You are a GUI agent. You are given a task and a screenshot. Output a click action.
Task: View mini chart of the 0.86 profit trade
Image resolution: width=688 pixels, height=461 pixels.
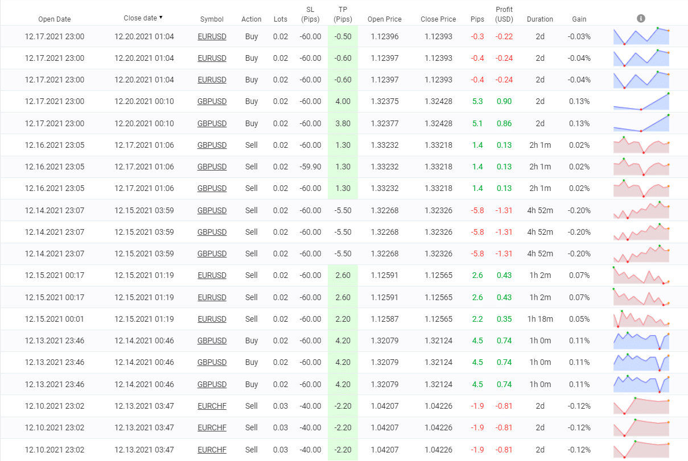[x=641, y=123]
